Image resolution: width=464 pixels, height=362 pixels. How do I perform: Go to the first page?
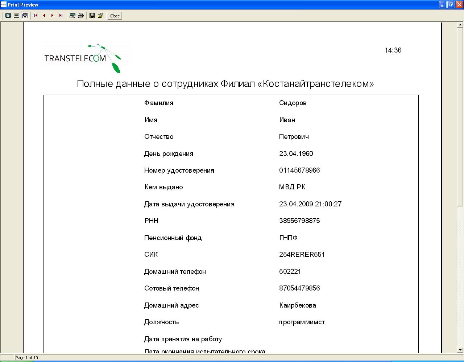[36, 16]
